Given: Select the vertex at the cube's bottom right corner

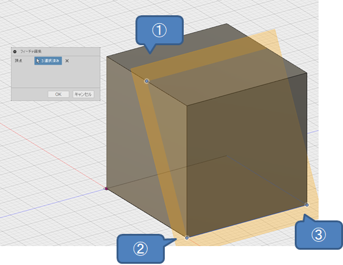Looking at the screenshot, I should coord(307,205).
